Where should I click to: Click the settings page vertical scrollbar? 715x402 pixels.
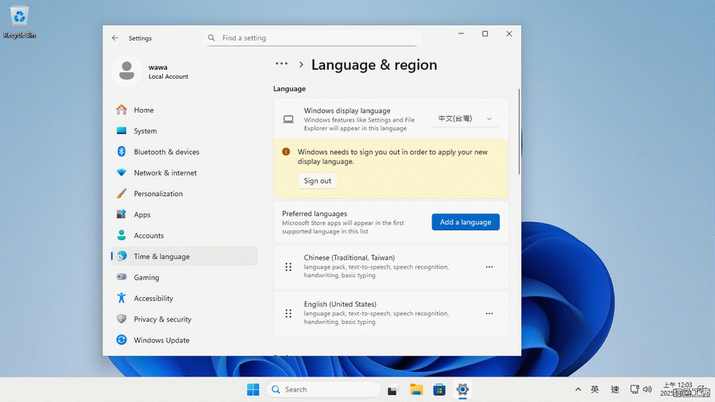[519, 131]
